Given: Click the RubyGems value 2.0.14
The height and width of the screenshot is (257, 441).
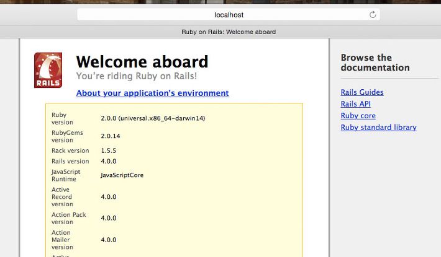Looking at the screenshot, I should (111, 136).
